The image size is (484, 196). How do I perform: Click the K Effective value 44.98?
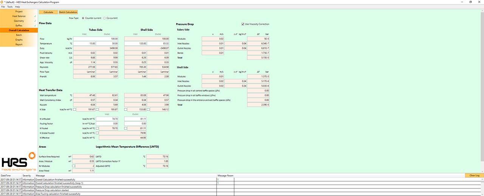coord(123,138)
